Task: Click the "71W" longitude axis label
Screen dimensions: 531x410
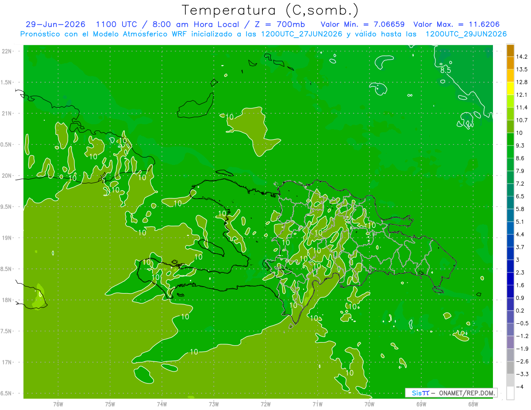Action: click(317, 404)
